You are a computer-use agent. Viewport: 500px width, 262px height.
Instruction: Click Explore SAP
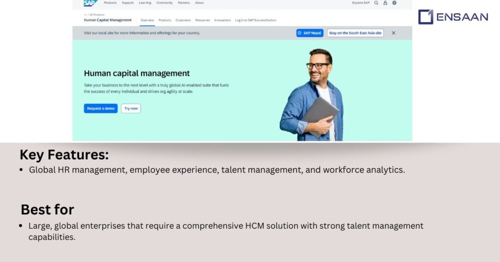(x=361, y=3)
